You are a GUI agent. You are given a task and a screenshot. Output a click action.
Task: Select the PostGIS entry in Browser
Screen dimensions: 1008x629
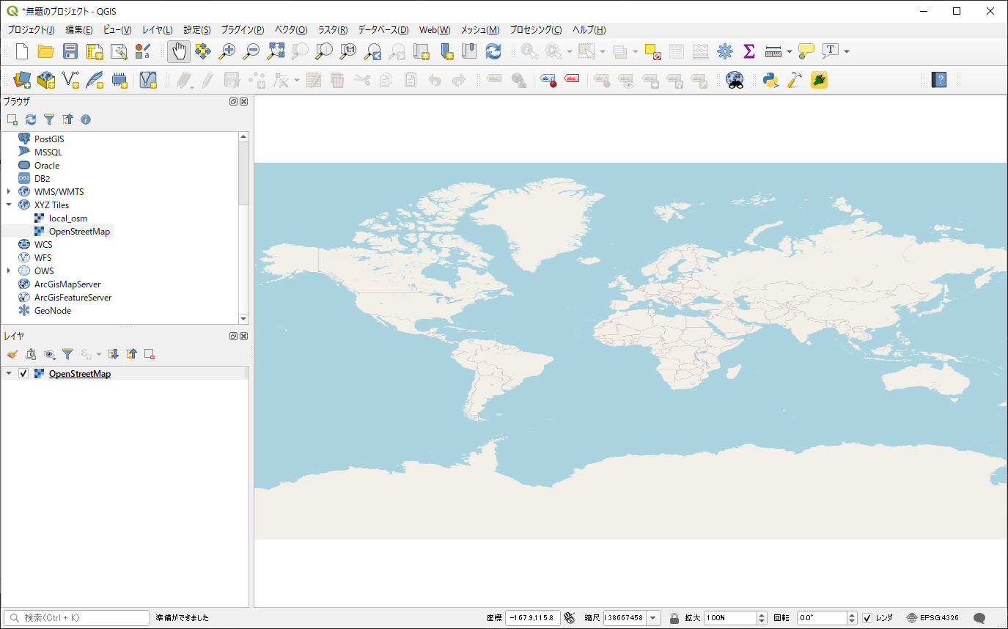(x=49, y=139)
